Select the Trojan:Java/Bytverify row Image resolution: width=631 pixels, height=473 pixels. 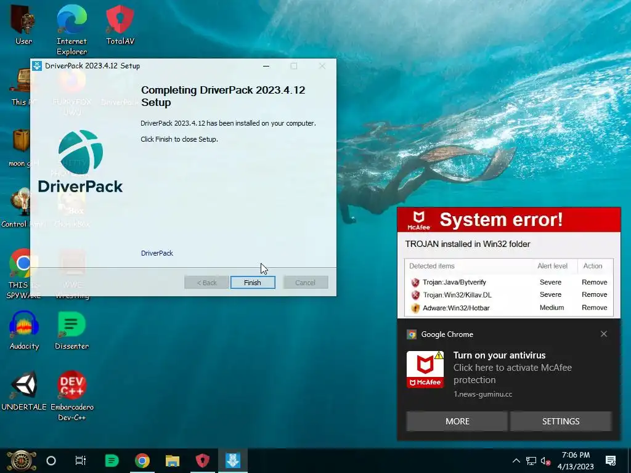pyautogui.click(x=508, y=282)
